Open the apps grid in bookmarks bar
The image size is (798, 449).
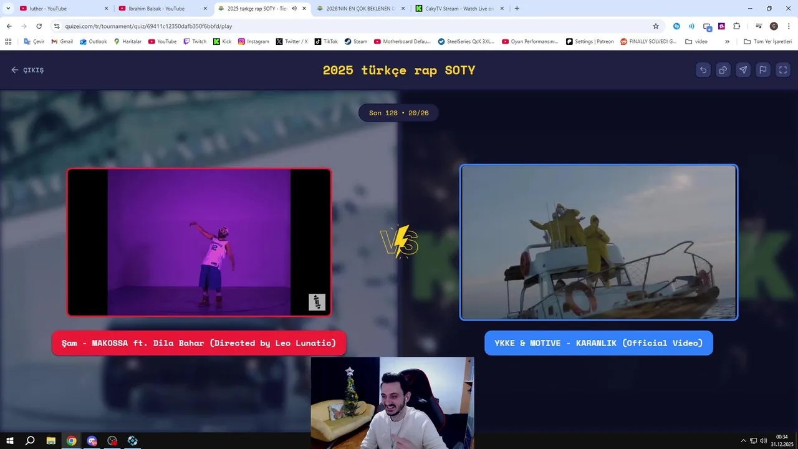click(x=8, y=42)
